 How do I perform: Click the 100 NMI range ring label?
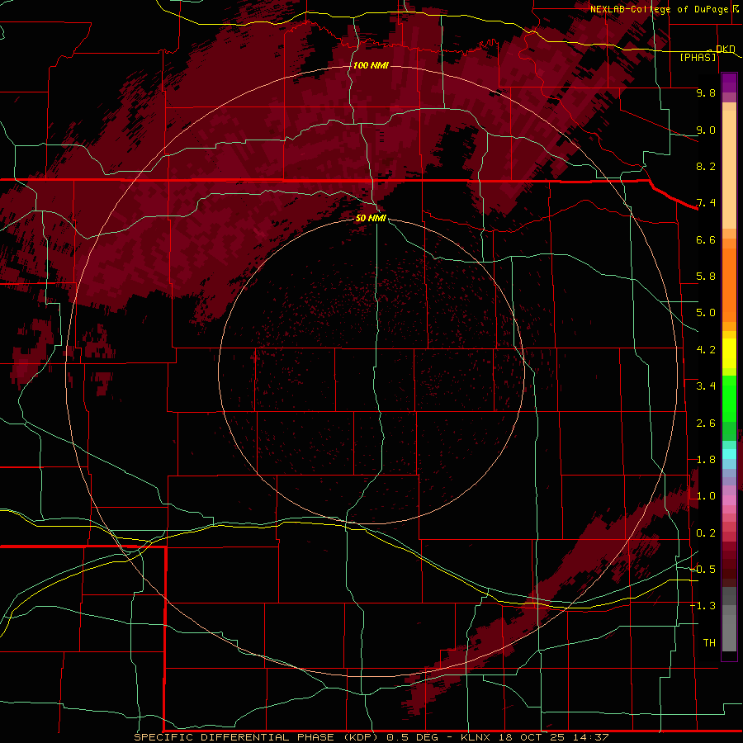coord(371,65)
